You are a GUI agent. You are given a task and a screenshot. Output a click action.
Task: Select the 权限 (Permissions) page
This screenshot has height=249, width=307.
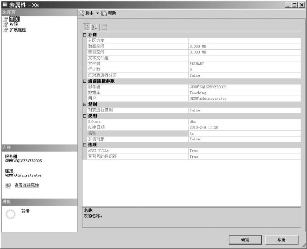14,25
